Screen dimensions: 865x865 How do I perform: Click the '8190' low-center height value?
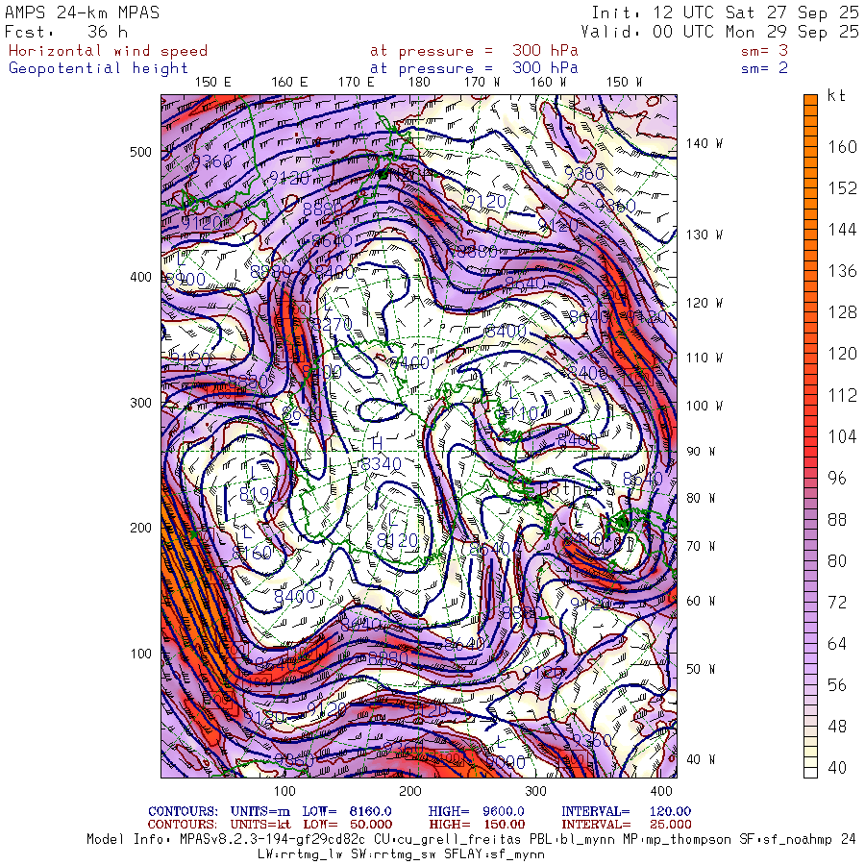click(259, 493)
